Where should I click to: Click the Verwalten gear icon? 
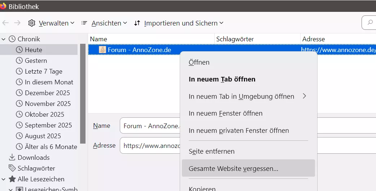pos(32,23)
